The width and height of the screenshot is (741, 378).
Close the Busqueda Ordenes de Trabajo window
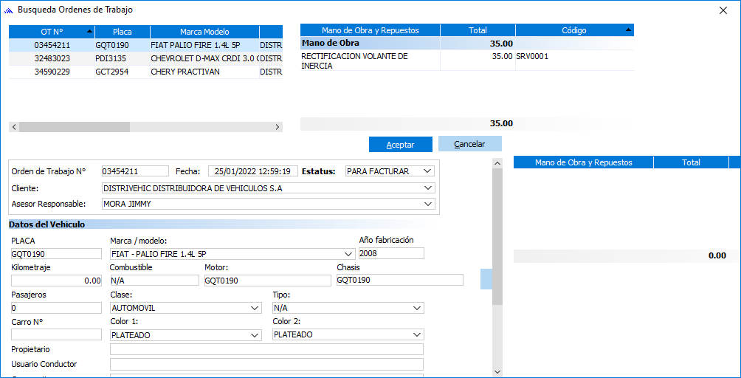click(x=723, y=10)
